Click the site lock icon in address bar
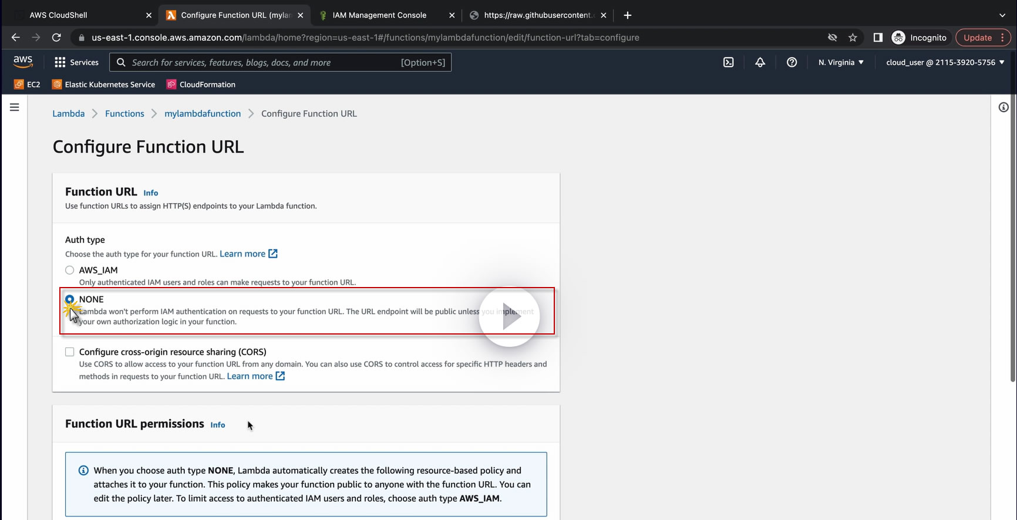 [82, 38]
